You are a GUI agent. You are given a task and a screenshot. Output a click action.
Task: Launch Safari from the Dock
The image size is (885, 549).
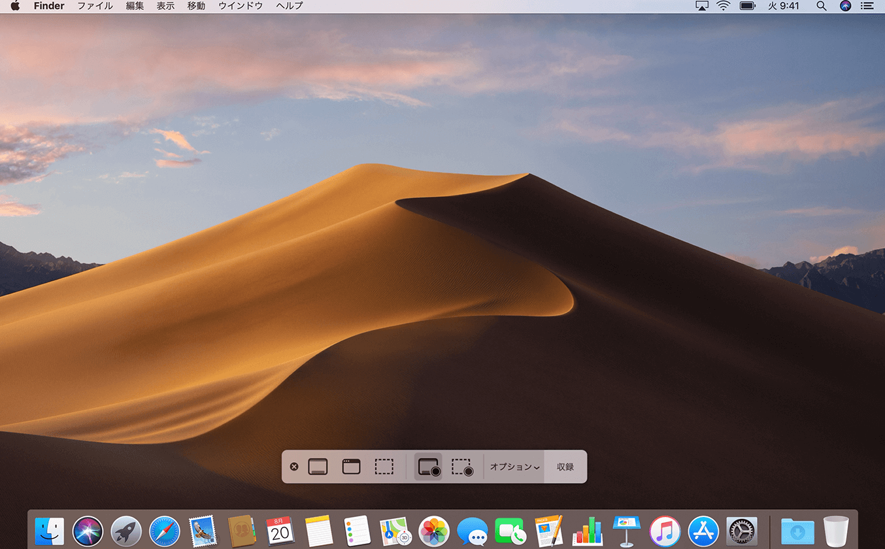pos(165,531)
